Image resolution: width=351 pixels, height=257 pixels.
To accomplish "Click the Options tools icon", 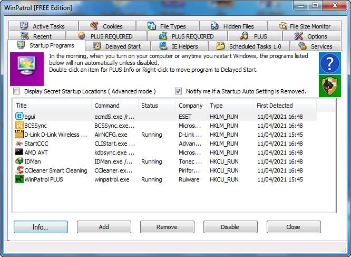I will point(299,36).
